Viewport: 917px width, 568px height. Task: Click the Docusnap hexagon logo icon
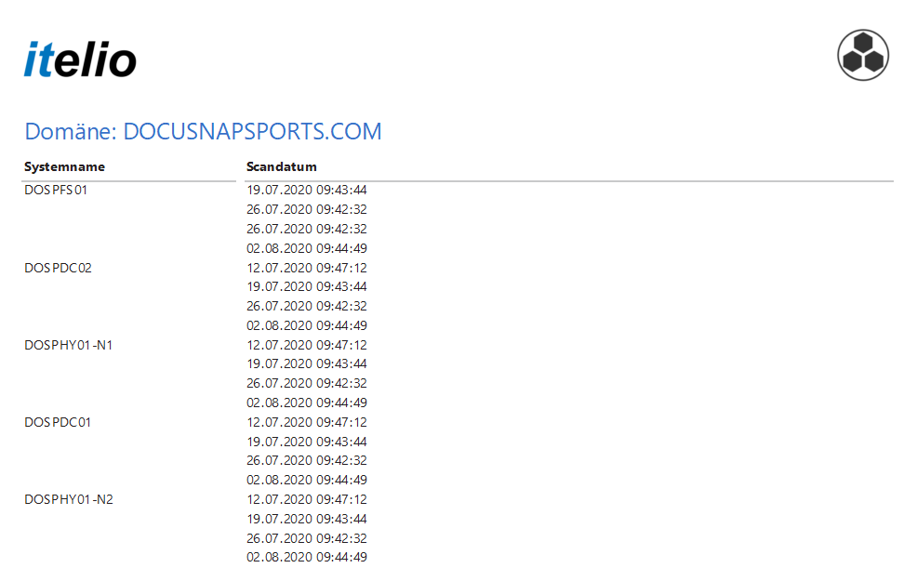pyautogui.click(x=863, y=55)
